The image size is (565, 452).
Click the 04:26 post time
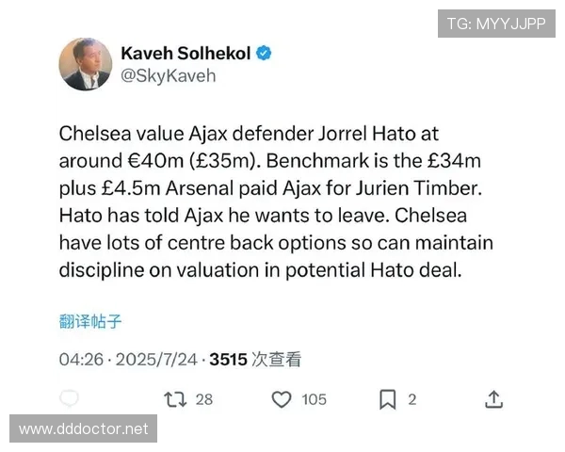(79, 359)
